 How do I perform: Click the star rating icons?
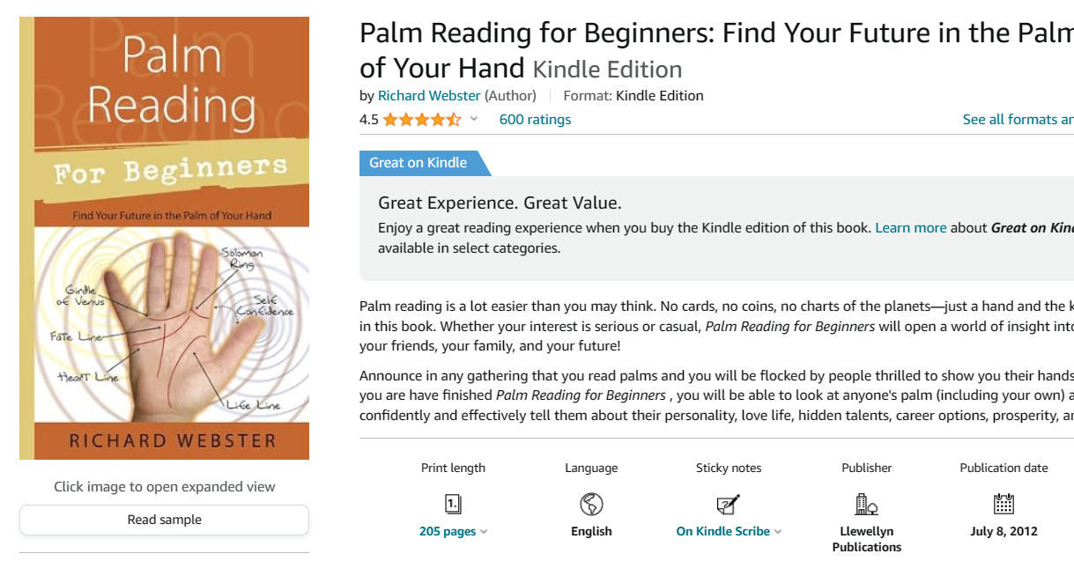(x=421, y=120)
